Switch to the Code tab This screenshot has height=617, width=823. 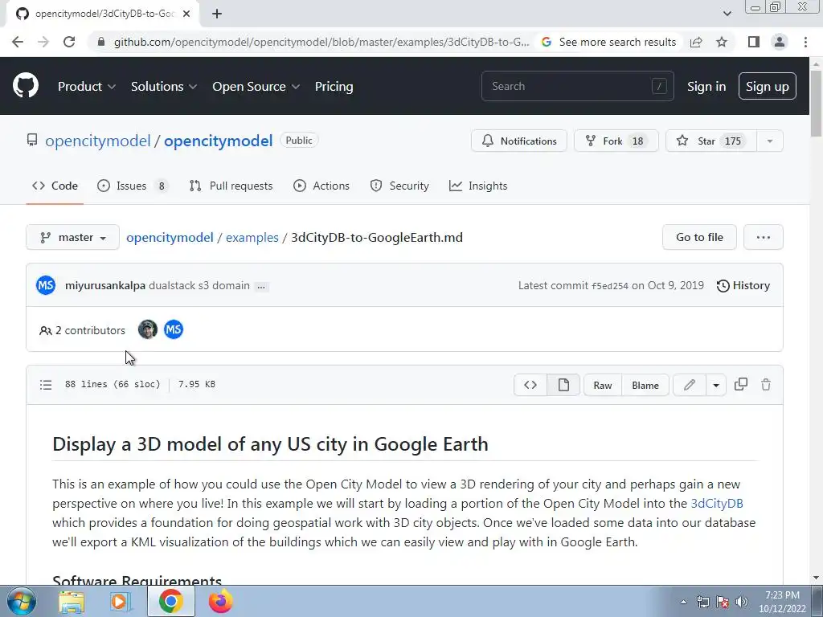click(x=55, y=186)
